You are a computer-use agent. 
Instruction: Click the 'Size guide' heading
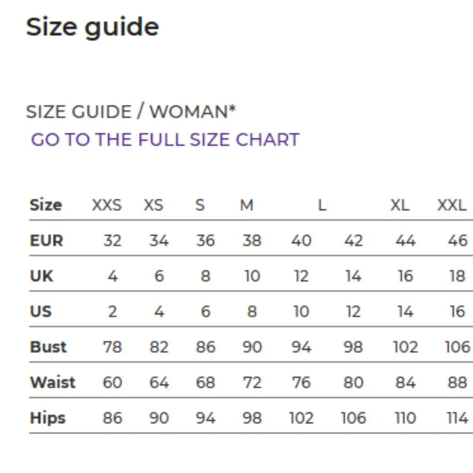coord(92,27)
